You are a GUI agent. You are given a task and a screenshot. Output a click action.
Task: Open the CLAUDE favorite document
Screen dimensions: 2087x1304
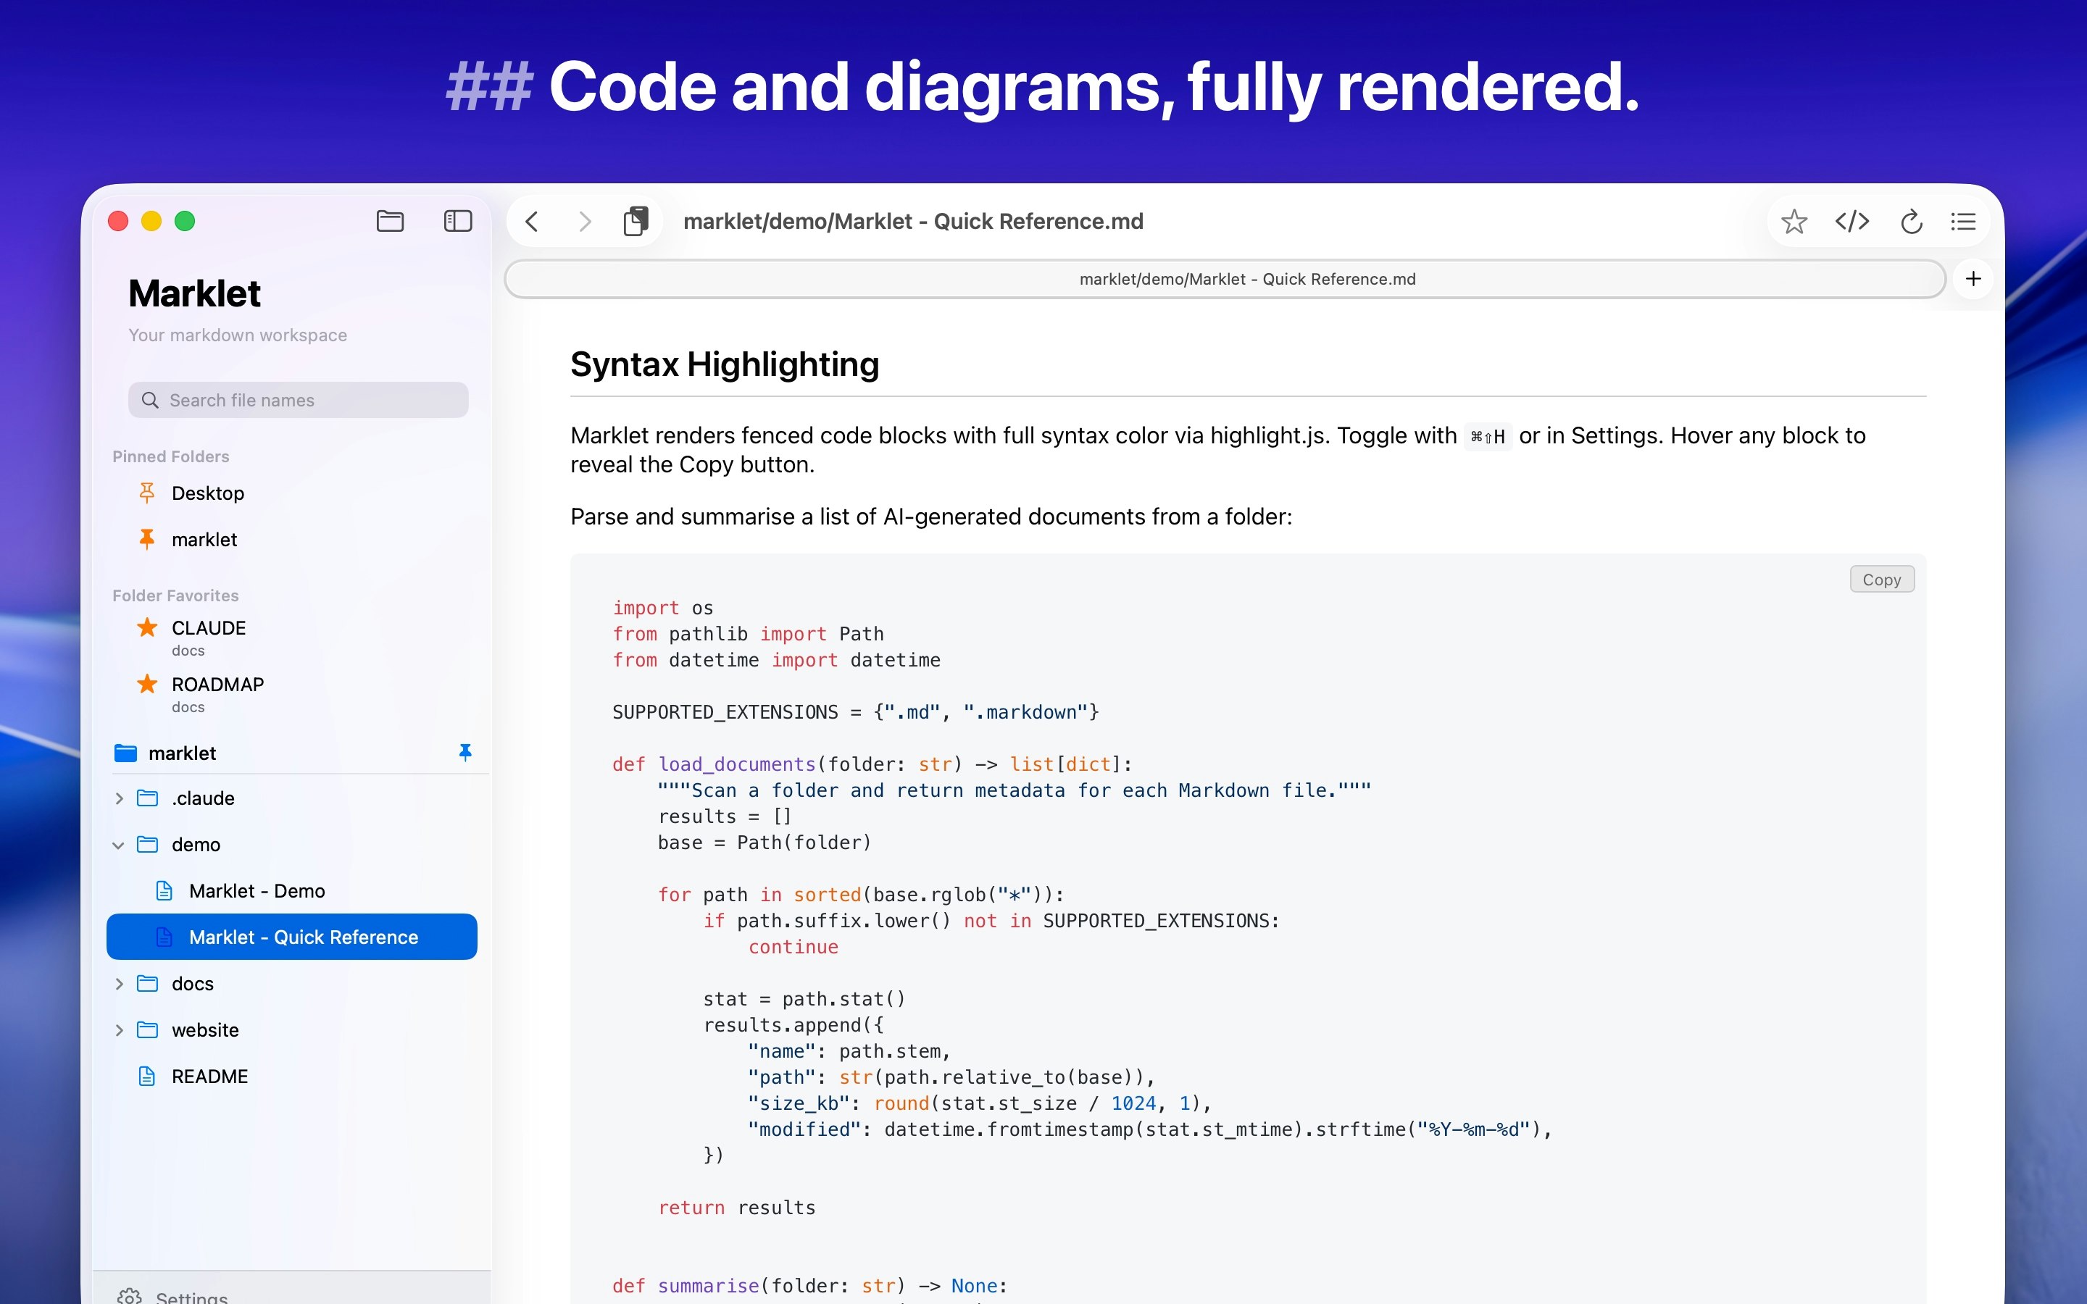[208, 629]
